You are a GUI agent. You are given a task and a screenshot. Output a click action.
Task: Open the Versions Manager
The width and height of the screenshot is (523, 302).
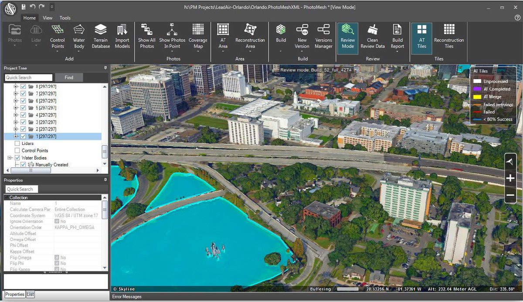pyautogui.click(x=323, y=36)
